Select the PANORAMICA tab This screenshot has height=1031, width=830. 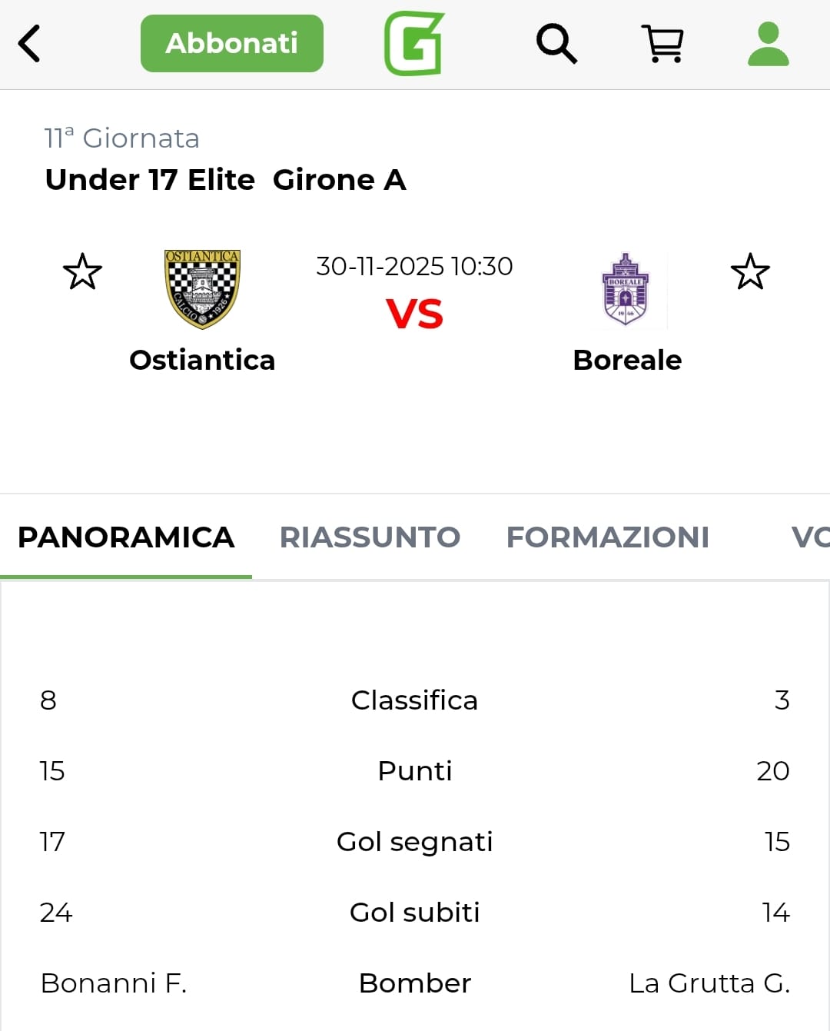pyautogui.click(x=126, y=537)
